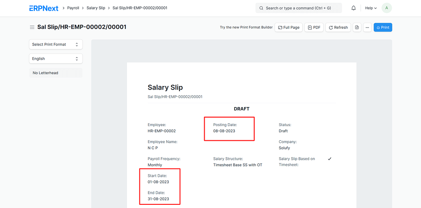Image resolution: width=421 pixels, height=208 pixels.
Task: Click the Posting Date label
Action: pos(225,125)
